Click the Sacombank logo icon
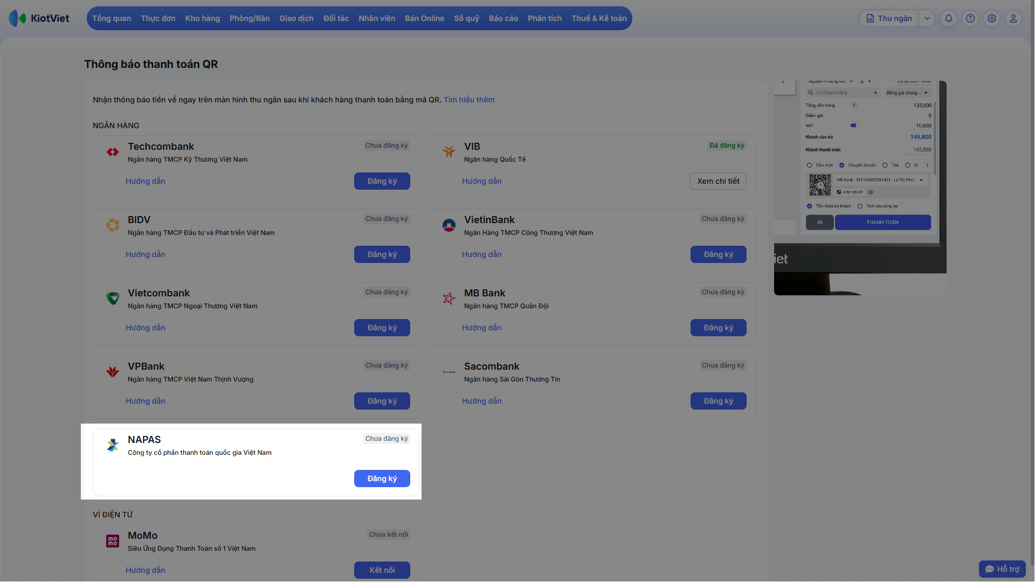Image resolution: width=1035 pixels, height=582 pixels. 449,372
